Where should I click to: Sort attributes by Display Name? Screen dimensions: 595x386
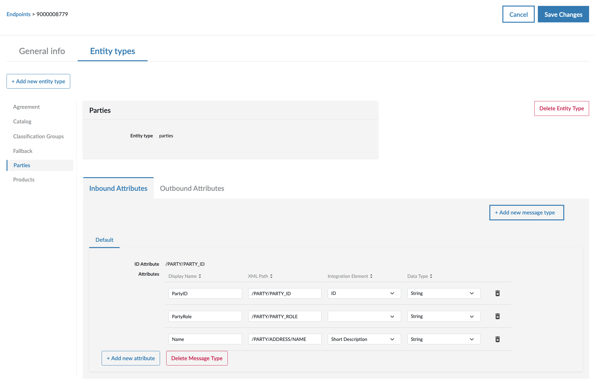click(x=185, y=276)
